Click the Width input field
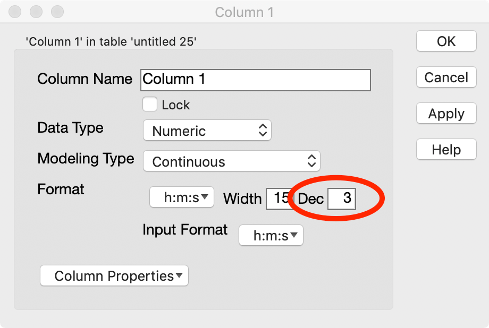Screen dimensions: 489x328 (279, 199)
